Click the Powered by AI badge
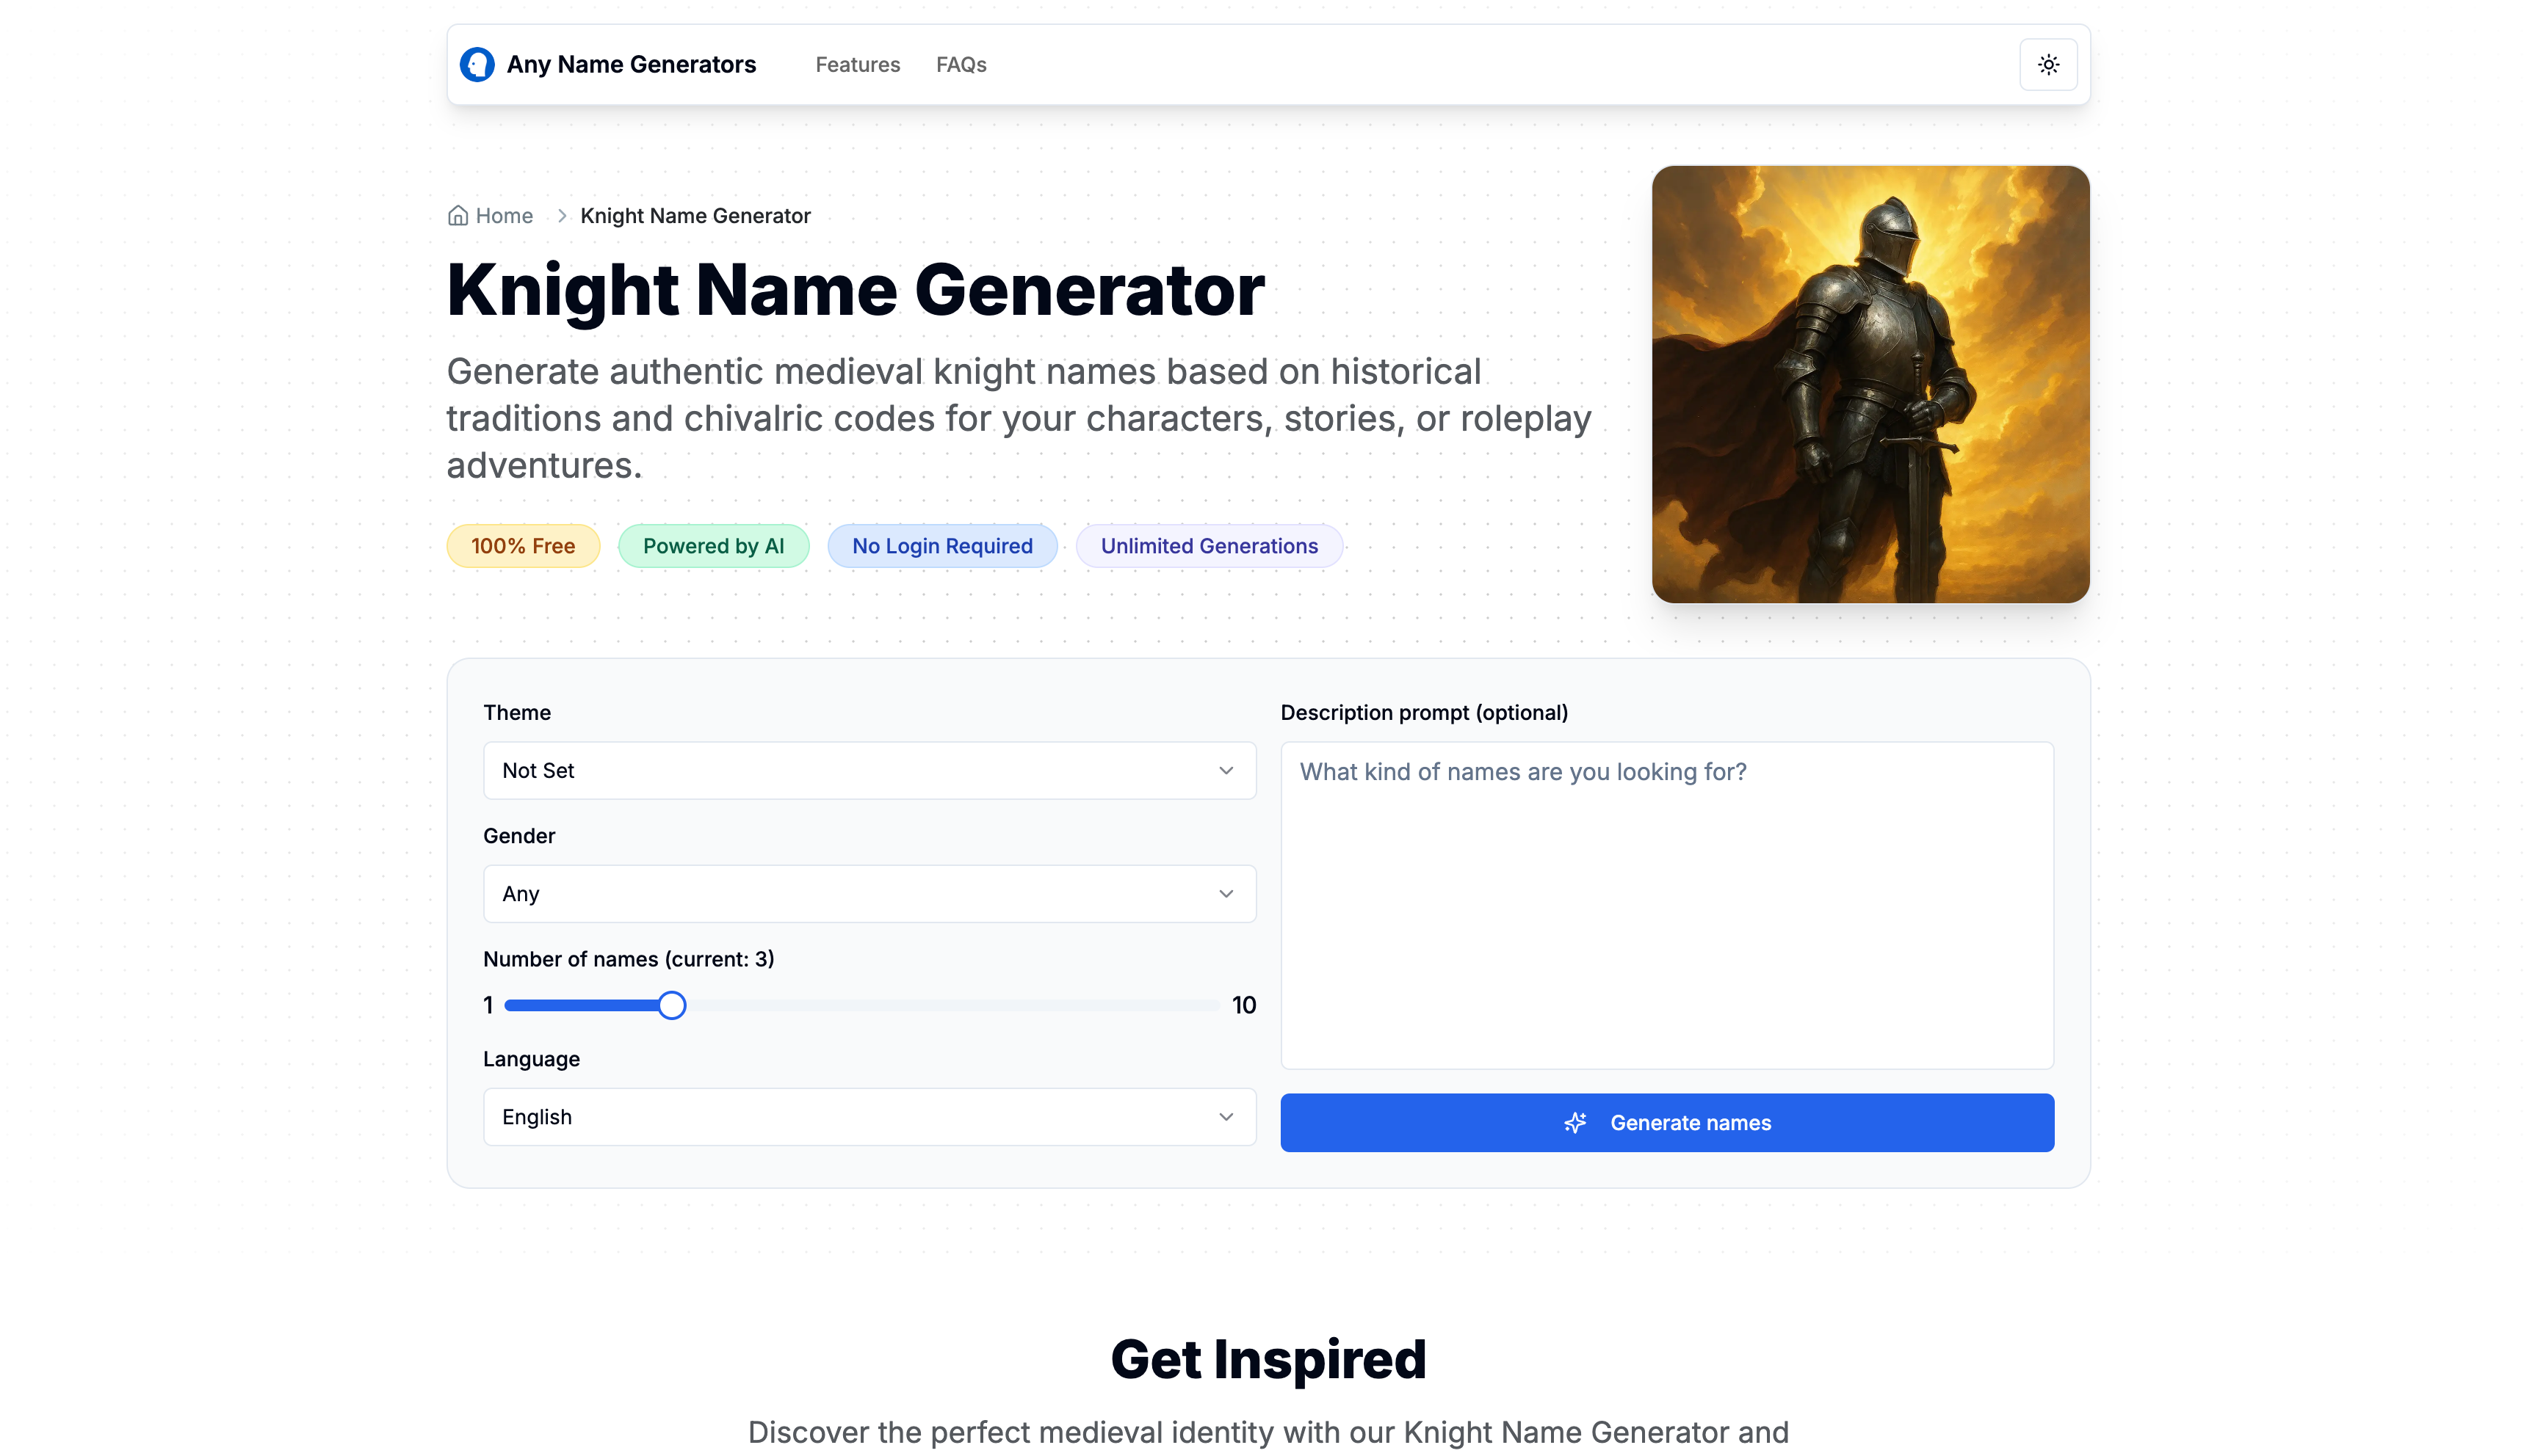The image size is (2538, 1456). click(712, 546)
